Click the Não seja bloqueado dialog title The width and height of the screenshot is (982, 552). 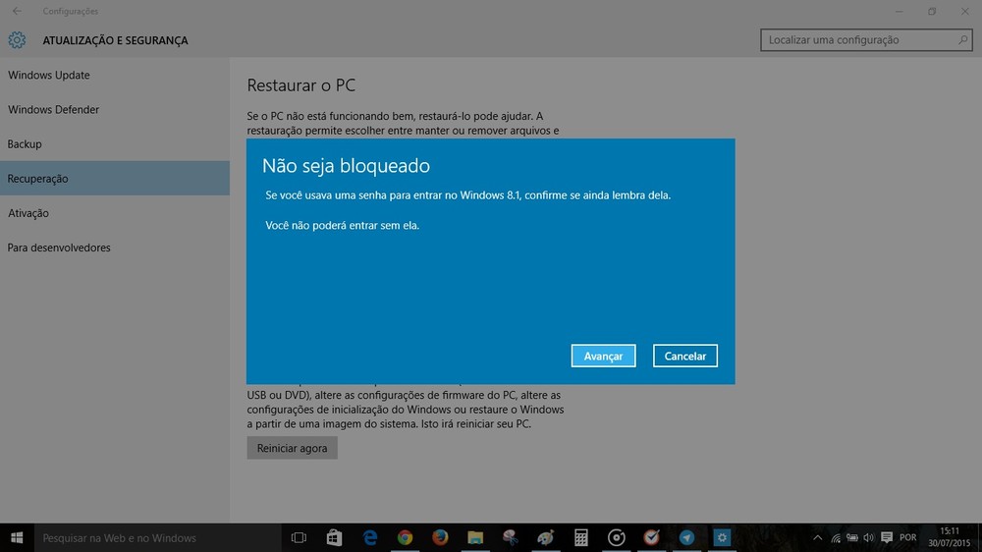coord(346,166)
